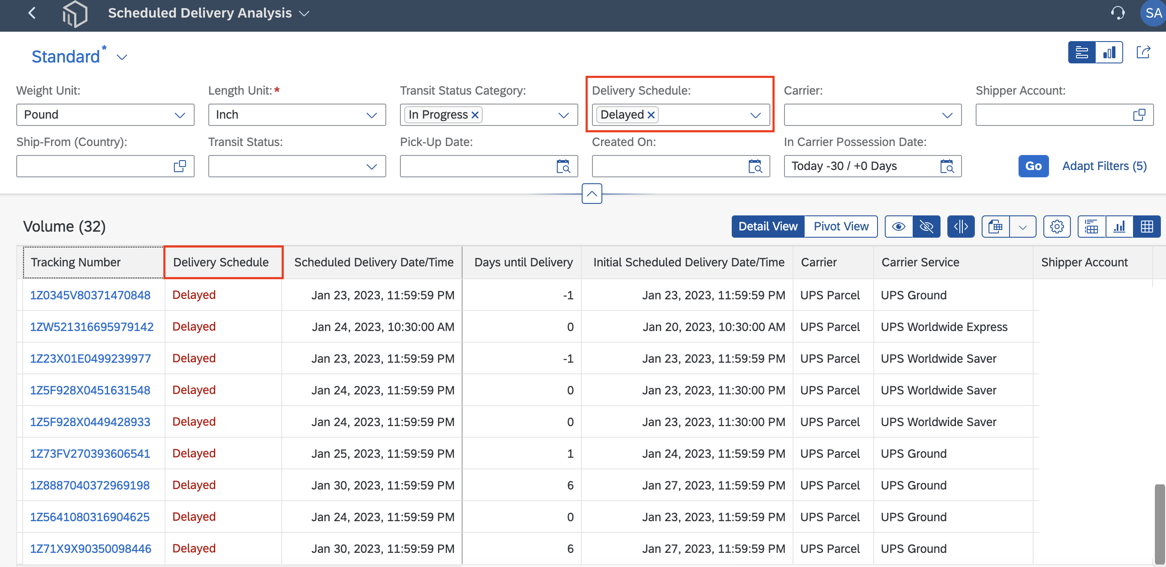The width and height of the screenshot is (1166, 567).
Task: Open the headset support assistant icon
Action: [1118, 13]
